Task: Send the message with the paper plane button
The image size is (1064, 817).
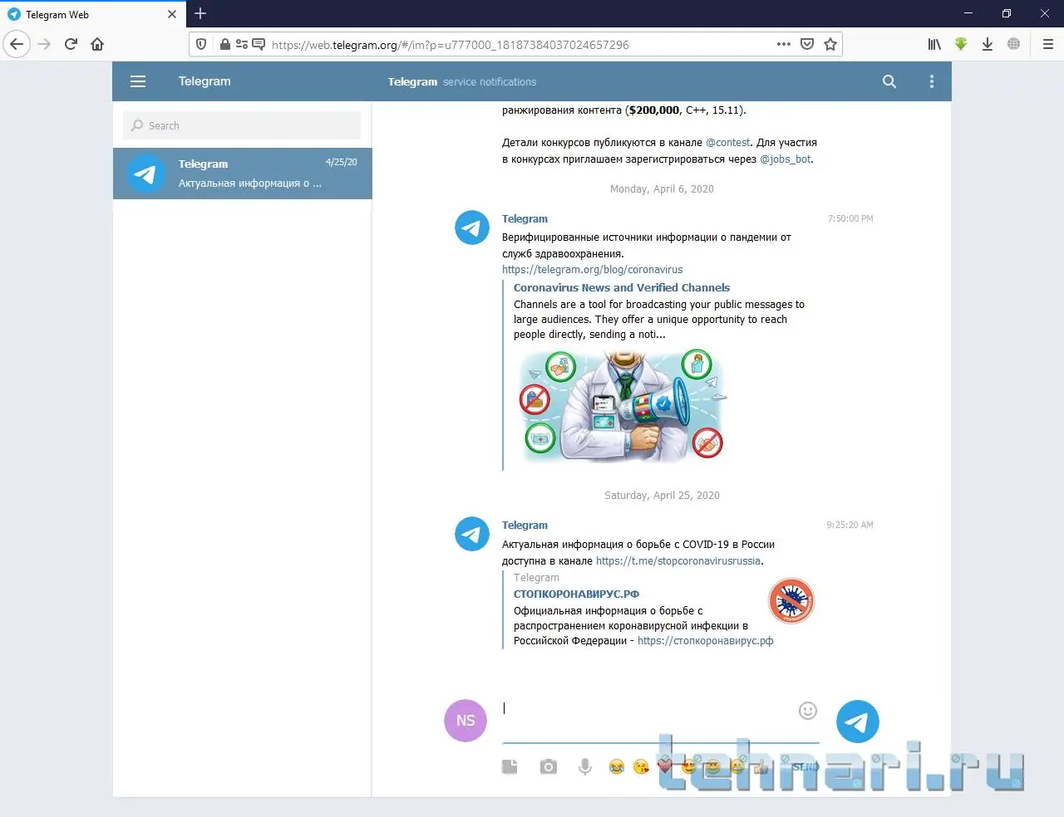Action: pyautogui.click(x=857, y=722)
